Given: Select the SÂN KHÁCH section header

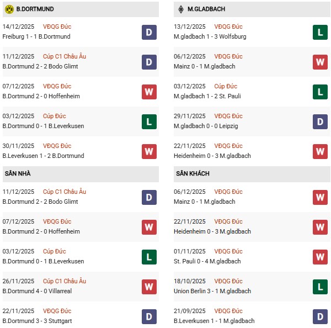Looking at the screenshot, I should click(x=190, y=173).
